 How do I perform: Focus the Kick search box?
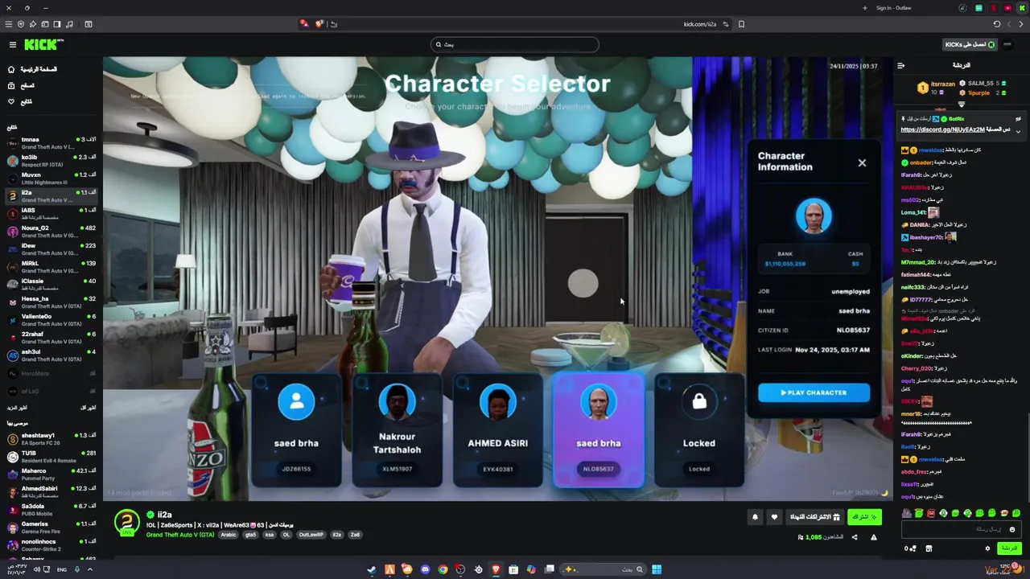[x=515, y=44]
